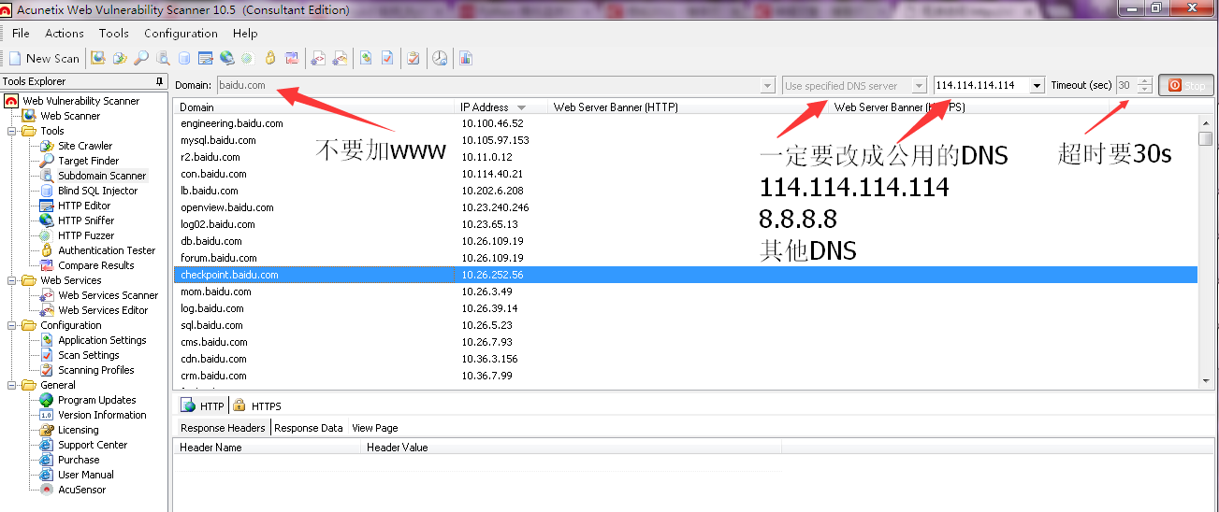
Task: Expand the 114.114.114.114 DNS address dropdown
Action: point(1037,85)
